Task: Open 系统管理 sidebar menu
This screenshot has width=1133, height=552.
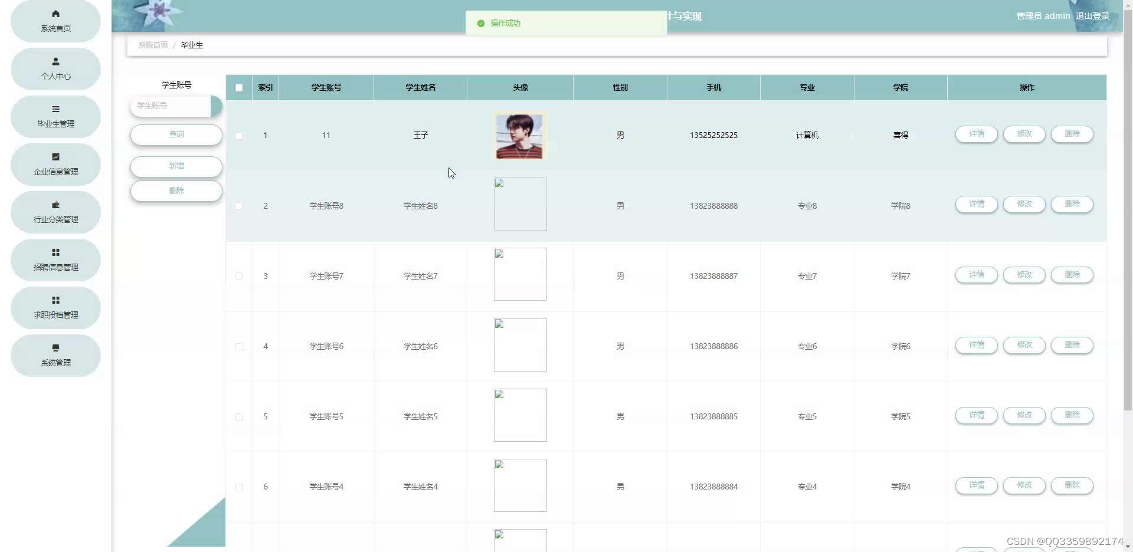Action: coord(55,356)
